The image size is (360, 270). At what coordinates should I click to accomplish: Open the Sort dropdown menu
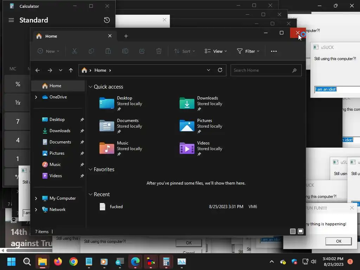pyautogui.click(x=184, y=51)
